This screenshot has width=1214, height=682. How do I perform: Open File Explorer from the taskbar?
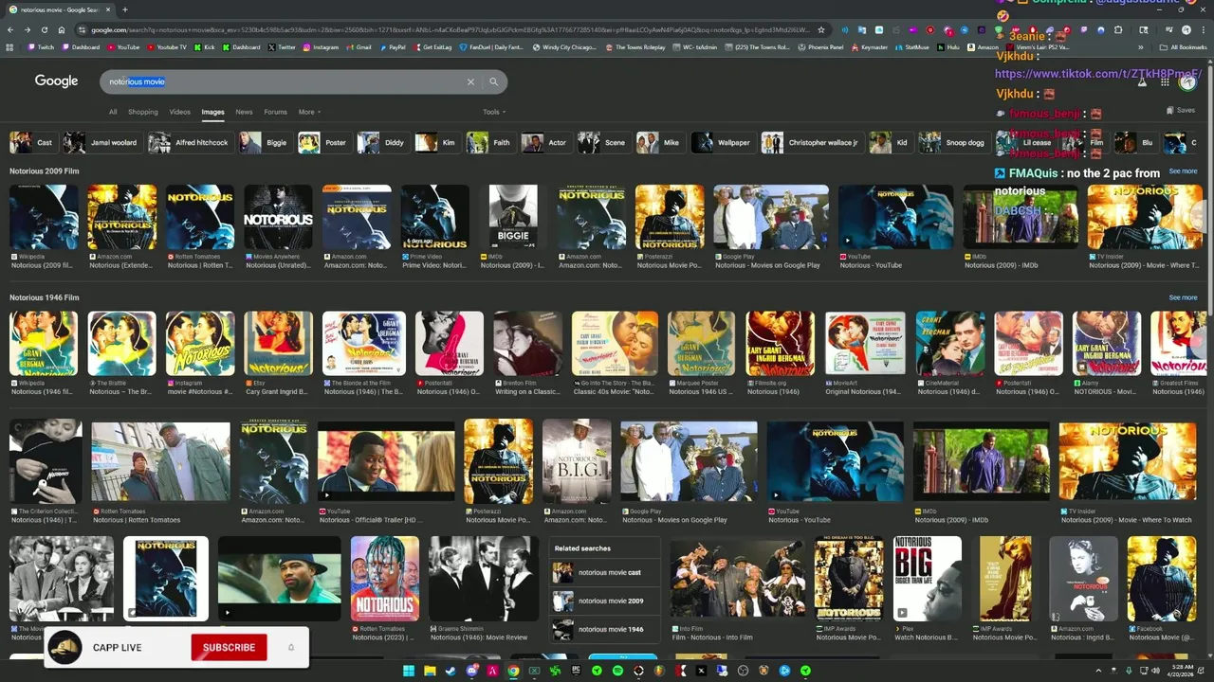click(x=430, y=671)
